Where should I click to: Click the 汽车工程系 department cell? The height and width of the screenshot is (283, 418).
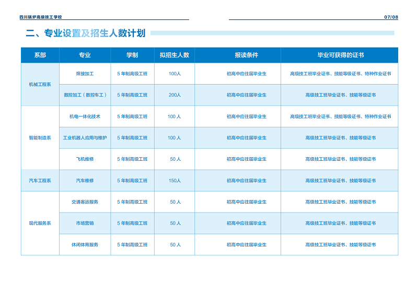[40, 181]
